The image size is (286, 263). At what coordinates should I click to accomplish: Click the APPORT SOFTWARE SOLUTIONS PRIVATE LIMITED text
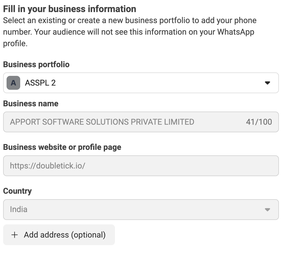(x=102, y=122)
